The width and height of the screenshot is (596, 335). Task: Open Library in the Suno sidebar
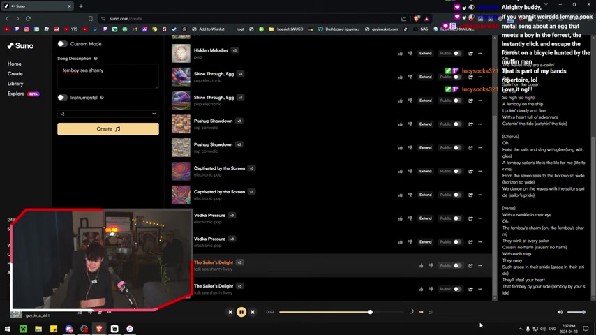pos(15,84)
